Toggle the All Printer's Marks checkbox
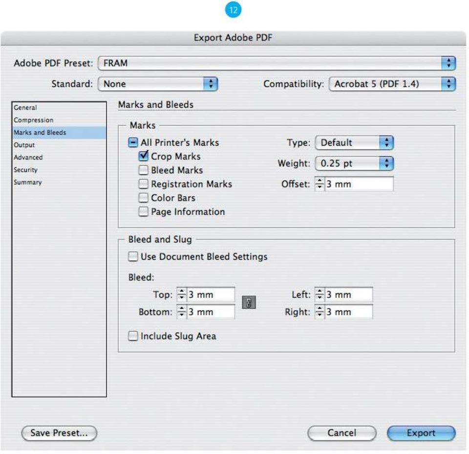The height and width of the screenshot is (454, 469). click(133, 142)
